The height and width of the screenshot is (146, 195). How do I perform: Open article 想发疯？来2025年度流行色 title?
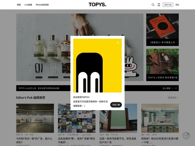pos(160,140)
